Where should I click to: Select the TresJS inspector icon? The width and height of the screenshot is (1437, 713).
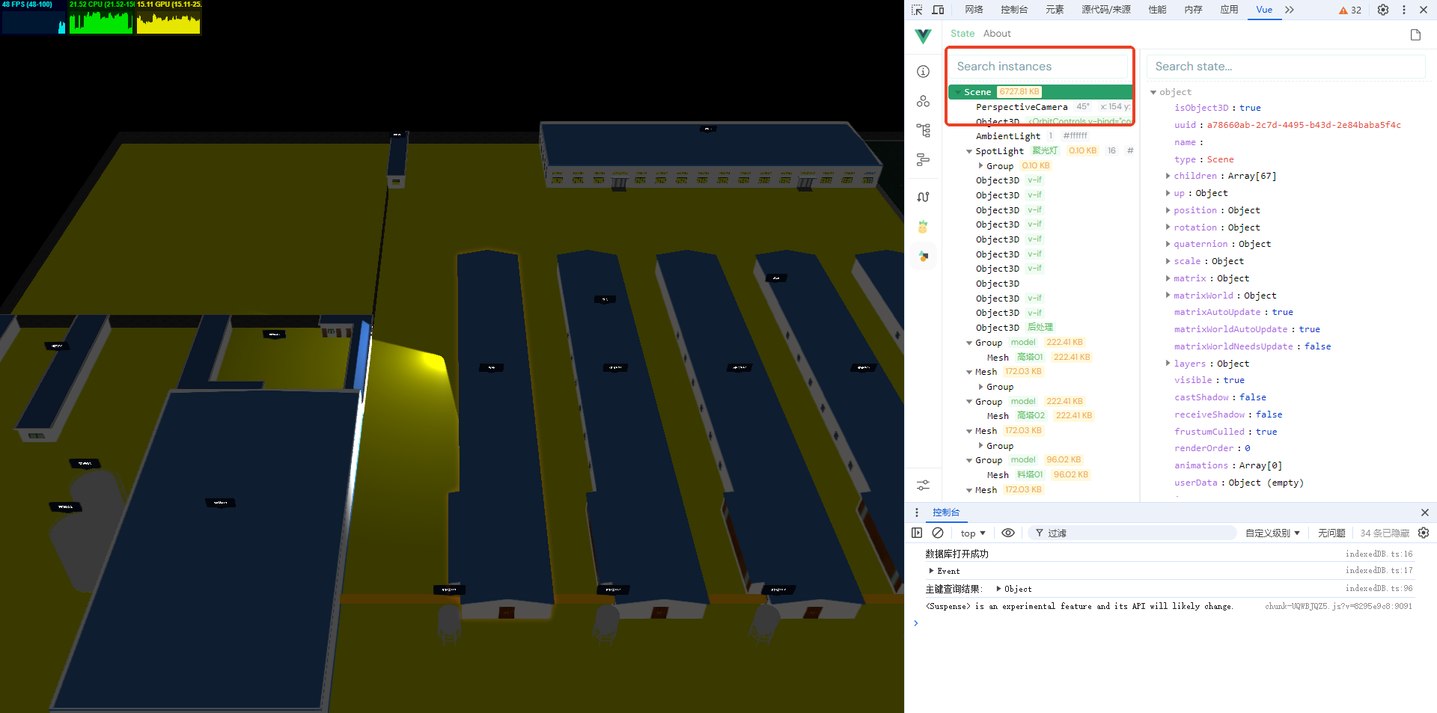[924, 256]
